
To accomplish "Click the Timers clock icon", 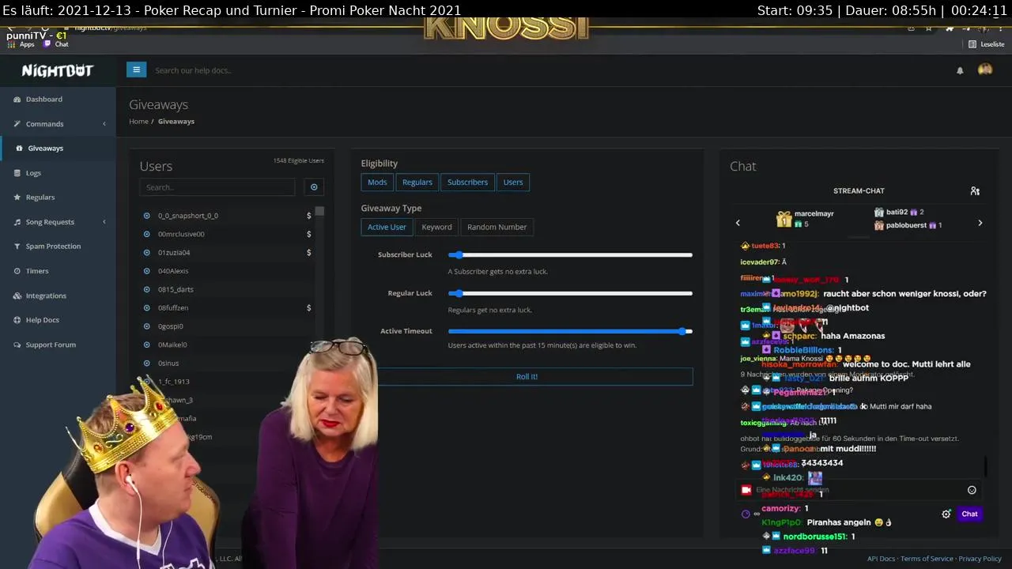I will point(17,271).
